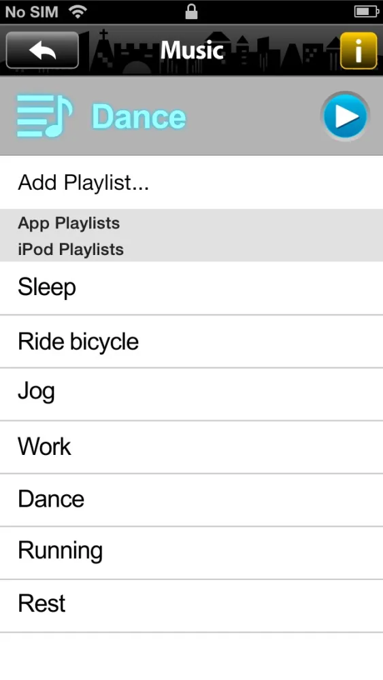Select Add Playlist... entry
Viewport: 383px width, 680px height.
[191, 182]
